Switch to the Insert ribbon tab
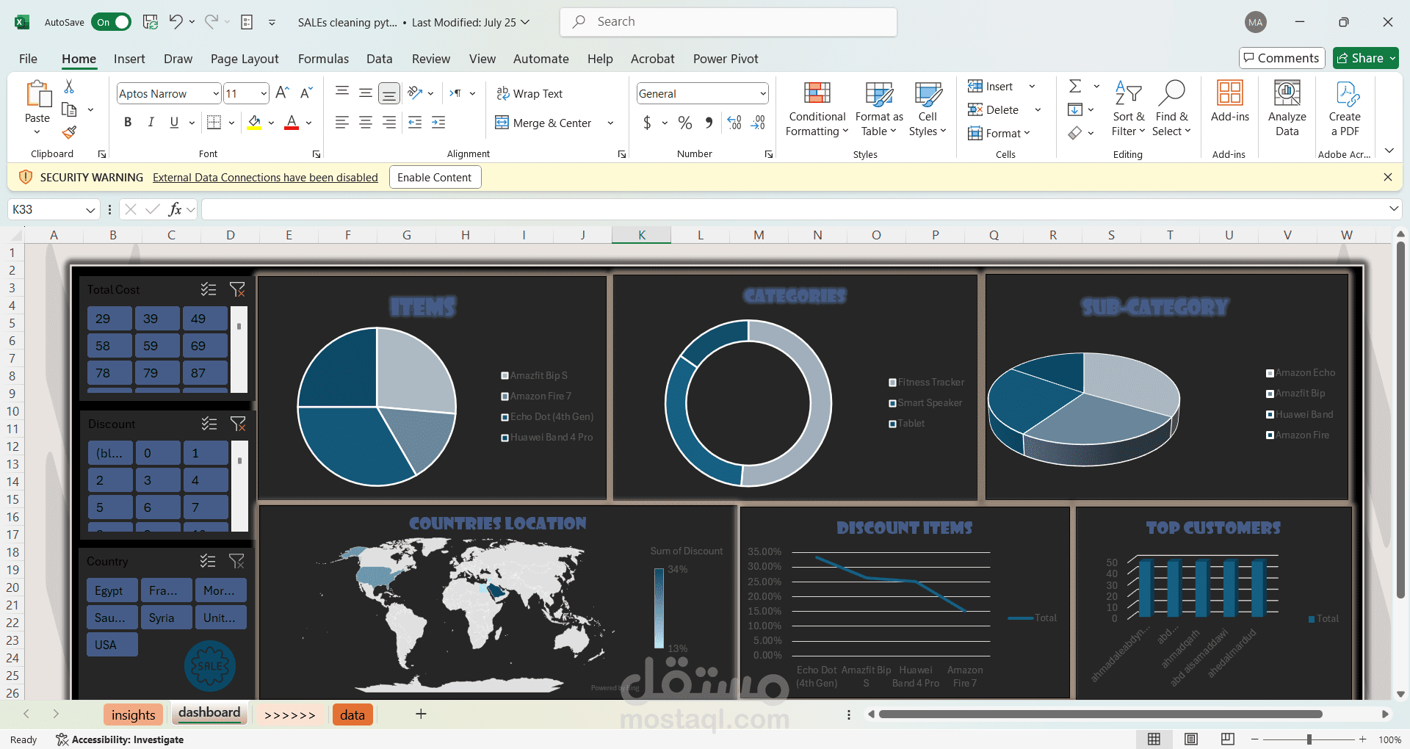Image resolution: width=1410 pixels, height=749 pixels. (x=129, y=59)
